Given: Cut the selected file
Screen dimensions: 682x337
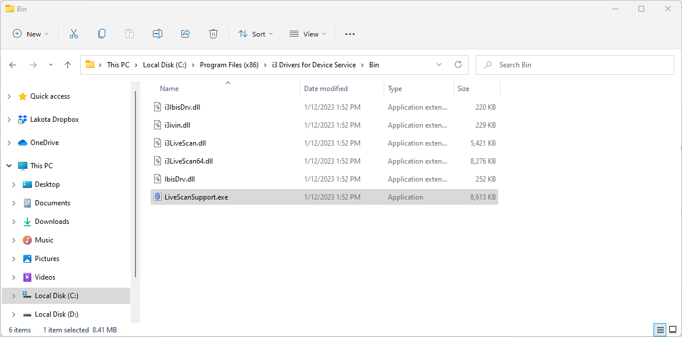Looking at the screenshot, I should click(74, 34).
